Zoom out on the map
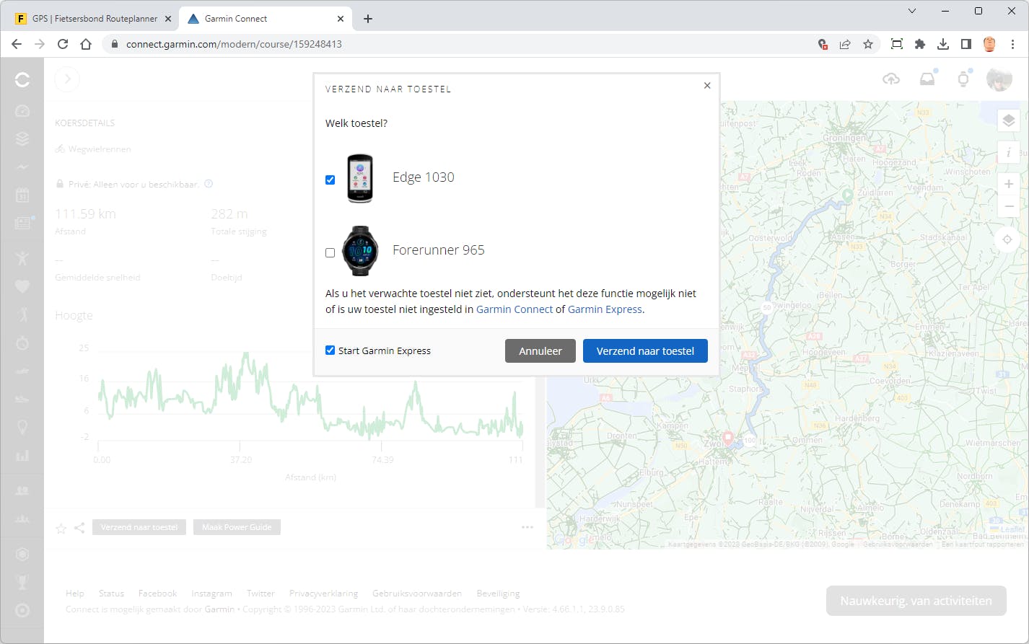The image size is (1029, 644). [1009, 206]
